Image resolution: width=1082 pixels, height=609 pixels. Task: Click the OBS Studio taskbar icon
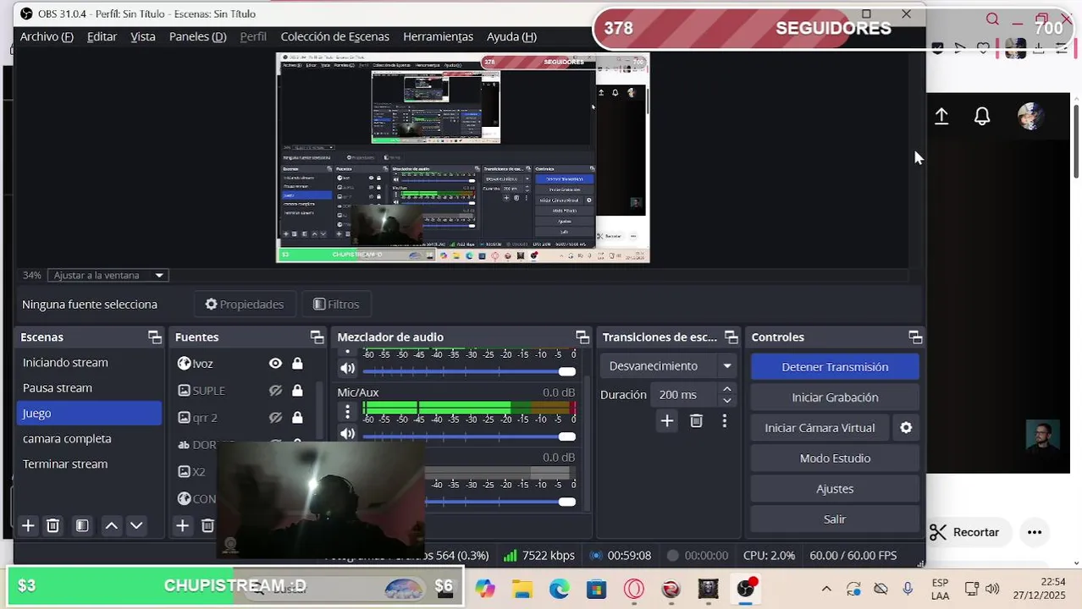point(746,589)
